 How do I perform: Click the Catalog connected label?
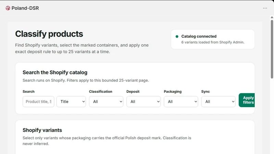(199, 36)
